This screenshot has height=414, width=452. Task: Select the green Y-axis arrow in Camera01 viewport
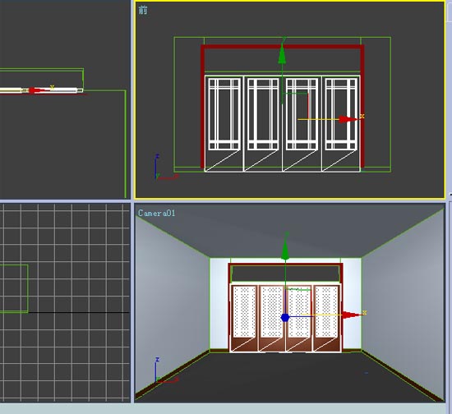(285, 251)
